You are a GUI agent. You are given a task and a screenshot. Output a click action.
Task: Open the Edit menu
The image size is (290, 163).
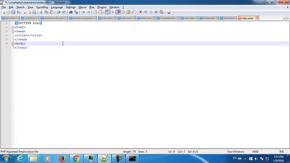click(11, 7)
